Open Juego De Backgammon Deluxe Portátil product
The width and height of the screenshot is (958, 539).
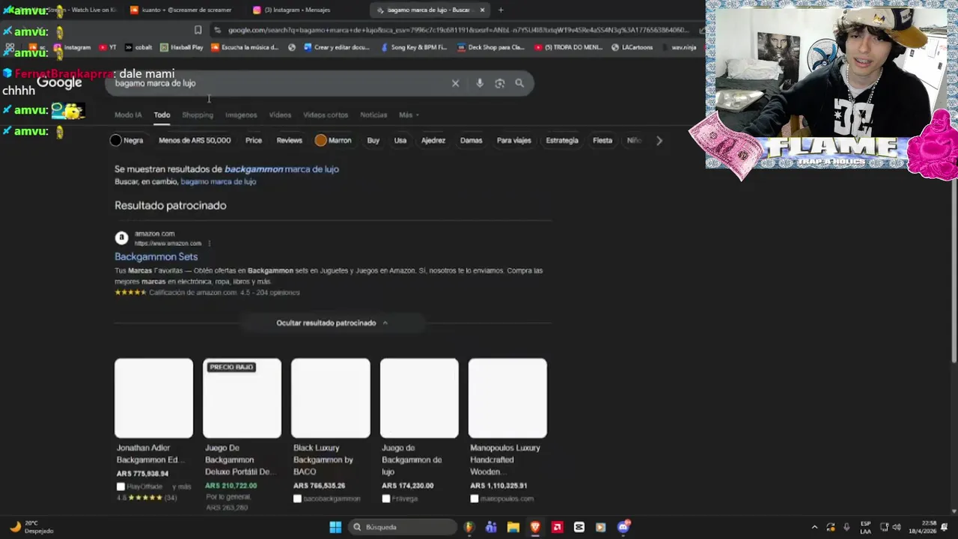tap(242, 434)
